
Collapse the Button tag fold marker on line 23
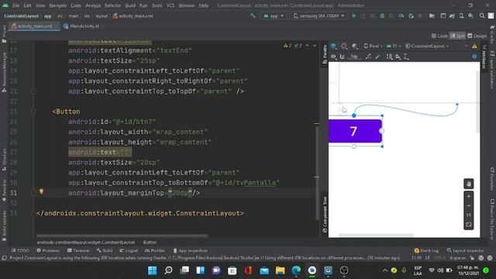point(33,112)
